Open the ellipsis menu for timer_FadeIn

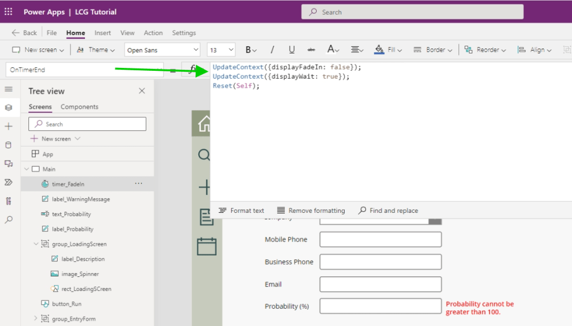click(139, 183)
